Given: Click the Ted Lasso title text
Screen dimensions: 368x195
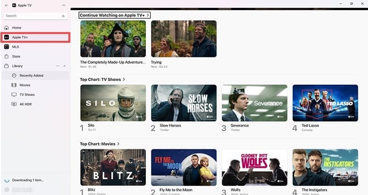Looking at the screenshot, I should coord(310,126).
